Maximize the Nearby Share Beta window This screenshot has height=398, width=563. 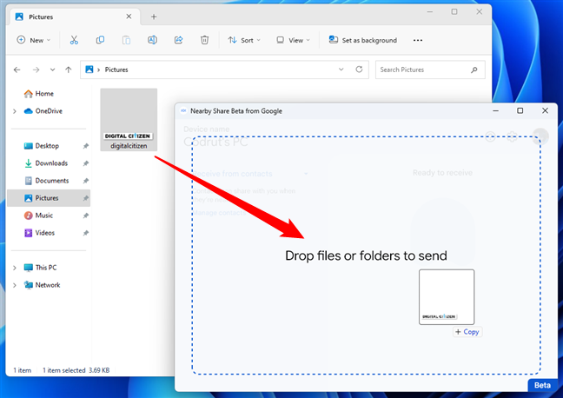520,110
